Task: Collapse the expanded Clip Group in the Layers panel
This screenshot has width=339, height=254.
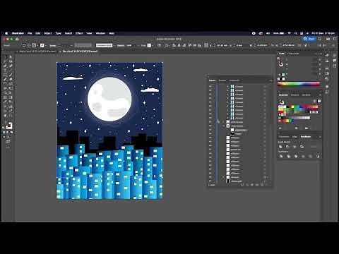Action: pyautogui.click(x=223, y=126)
